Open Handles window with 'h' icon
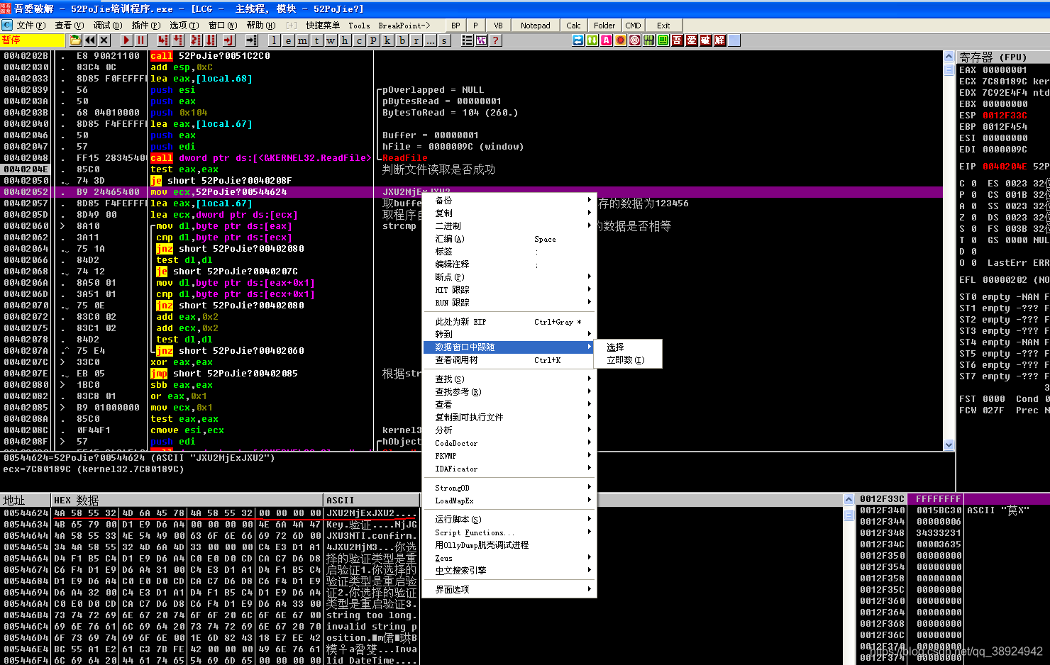Viewport: 1050px width, 665px height. [345, 40]
